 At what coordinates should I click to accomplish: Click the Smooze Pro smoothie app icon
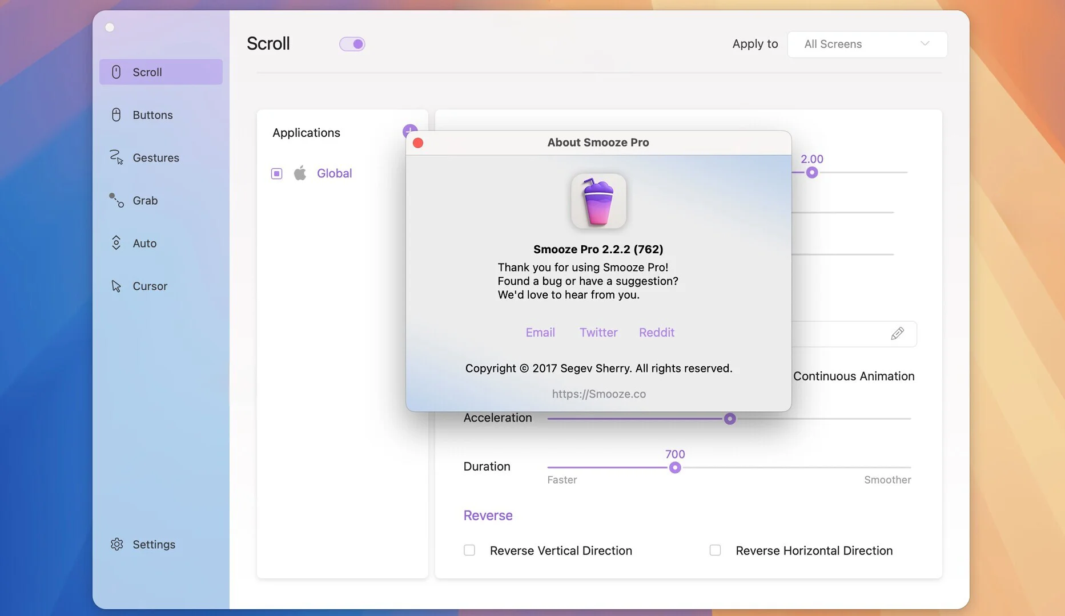598,201
